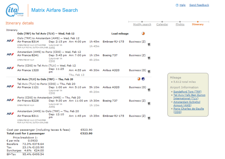Viewport: 225px width, 159px height.
Task: Open Sandefjord Torp (TRF) airport link
Action: point(187,92)
